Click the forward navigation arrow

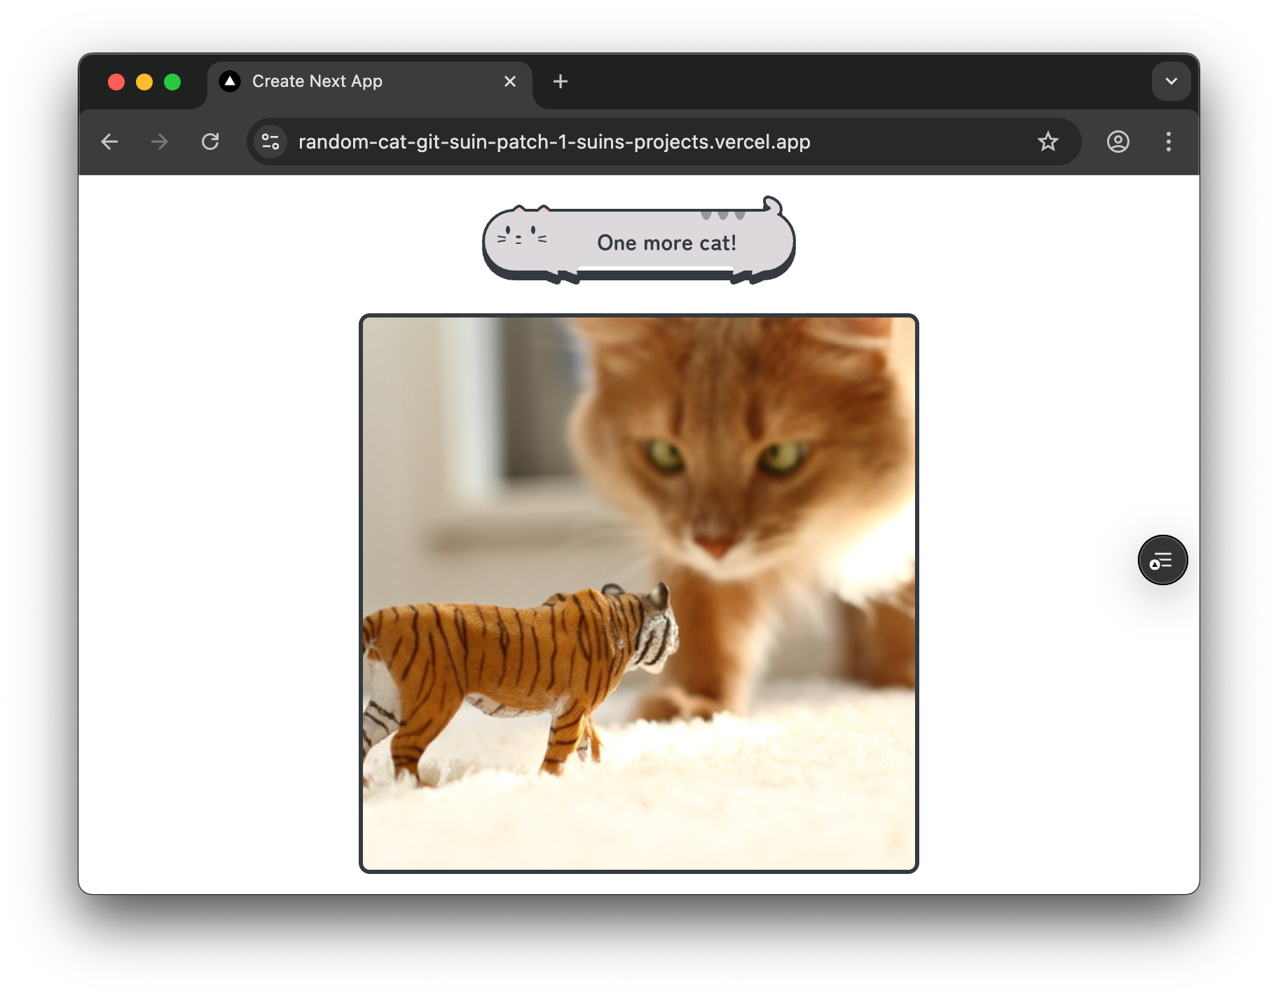pos(159,142)
